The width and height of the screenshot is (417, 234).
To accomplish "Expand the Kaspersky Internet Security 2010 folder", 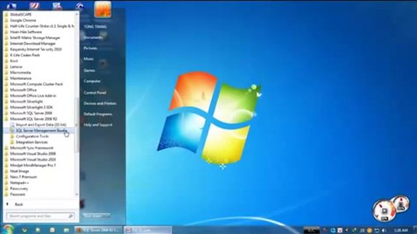I will click(x=36, y=49).
